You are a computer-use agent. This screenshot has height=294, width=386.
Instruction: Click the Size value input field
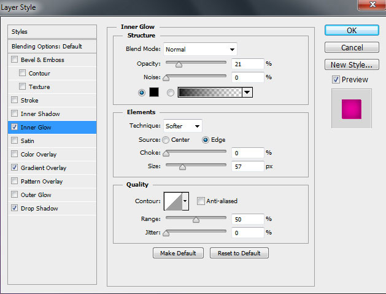[247, 166]
